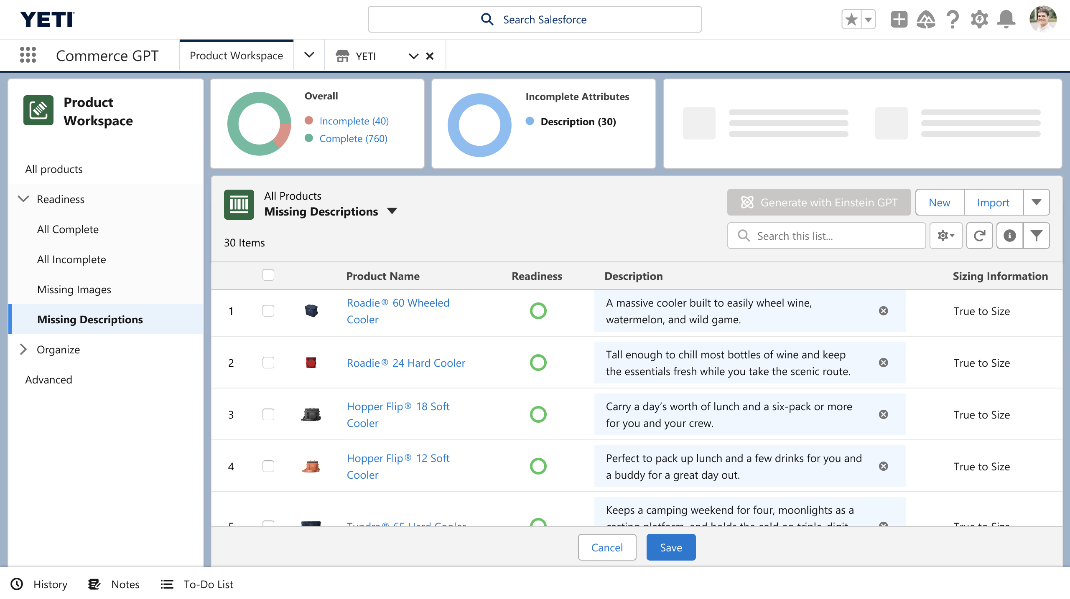The width and height of the screenshot is (1070, 599).
Task: Click the Trailhead guidance icon
Action: pos(926,19)
